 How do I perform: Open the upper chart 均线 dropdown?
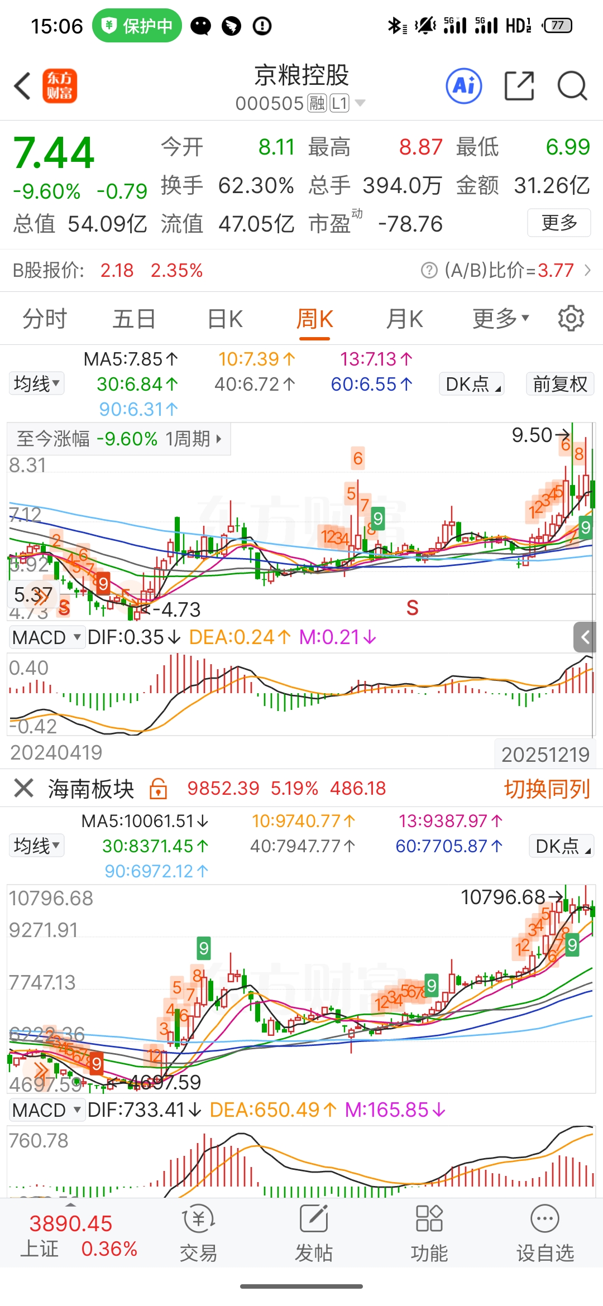coord(37,383)
